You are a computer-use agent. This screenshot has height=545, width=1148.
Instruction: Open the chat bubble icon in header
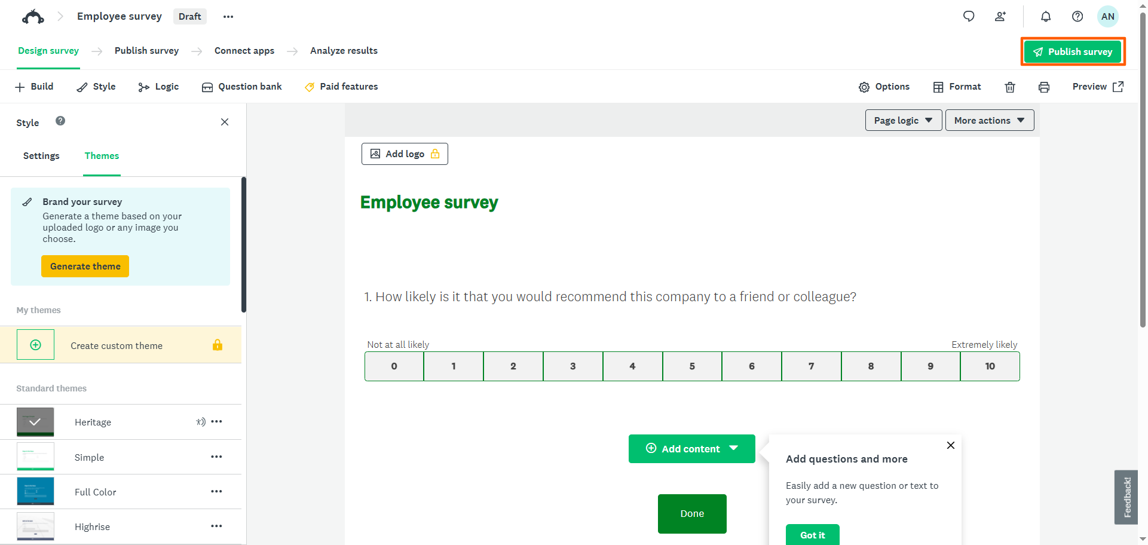click(969, 17)
